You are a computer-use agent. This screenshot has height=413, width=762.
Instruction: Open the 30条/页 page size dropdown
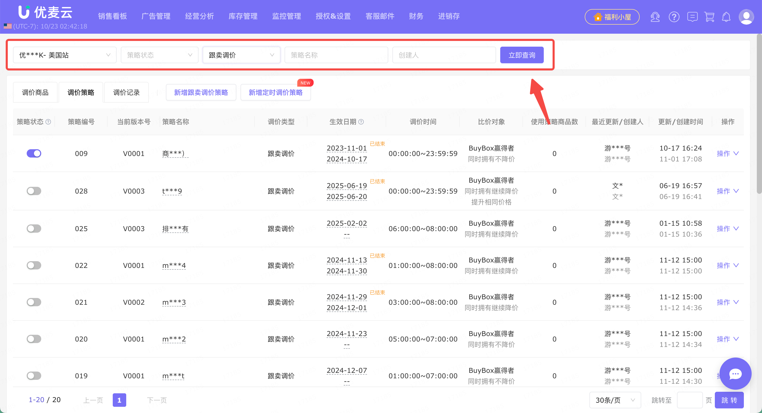tap(615, 400)
